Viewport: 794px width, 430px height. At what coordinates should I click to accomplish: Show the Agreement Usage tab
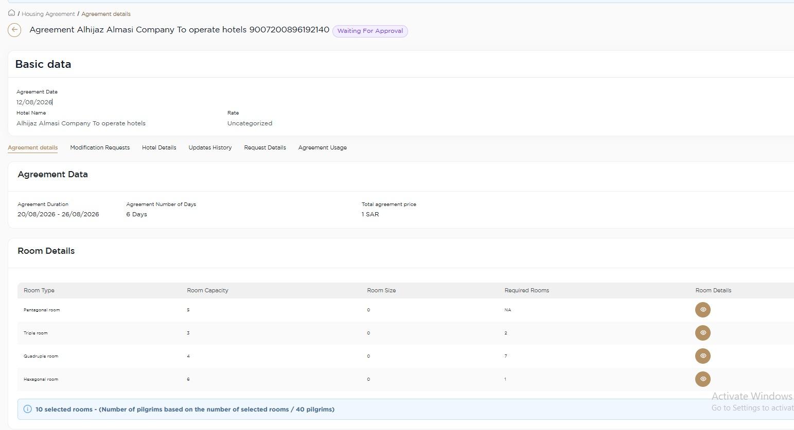(323, 147)
